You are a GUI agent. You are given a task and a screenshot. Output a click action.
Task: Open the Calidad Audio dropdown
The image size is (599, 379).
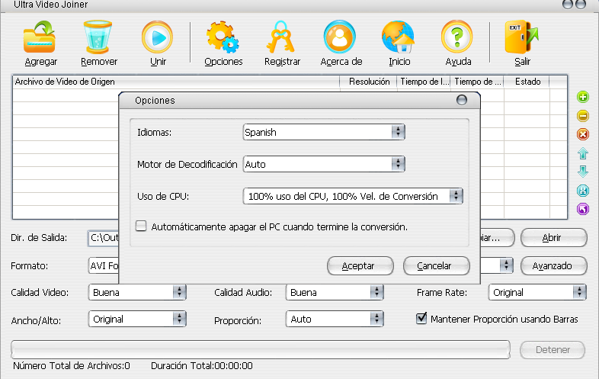[x=335, y=292]
